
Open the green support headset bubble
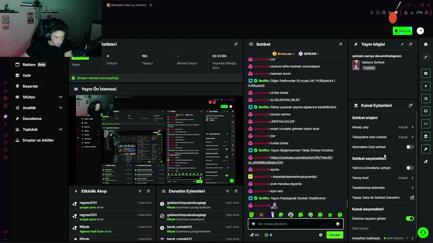(x=423, y=233)
